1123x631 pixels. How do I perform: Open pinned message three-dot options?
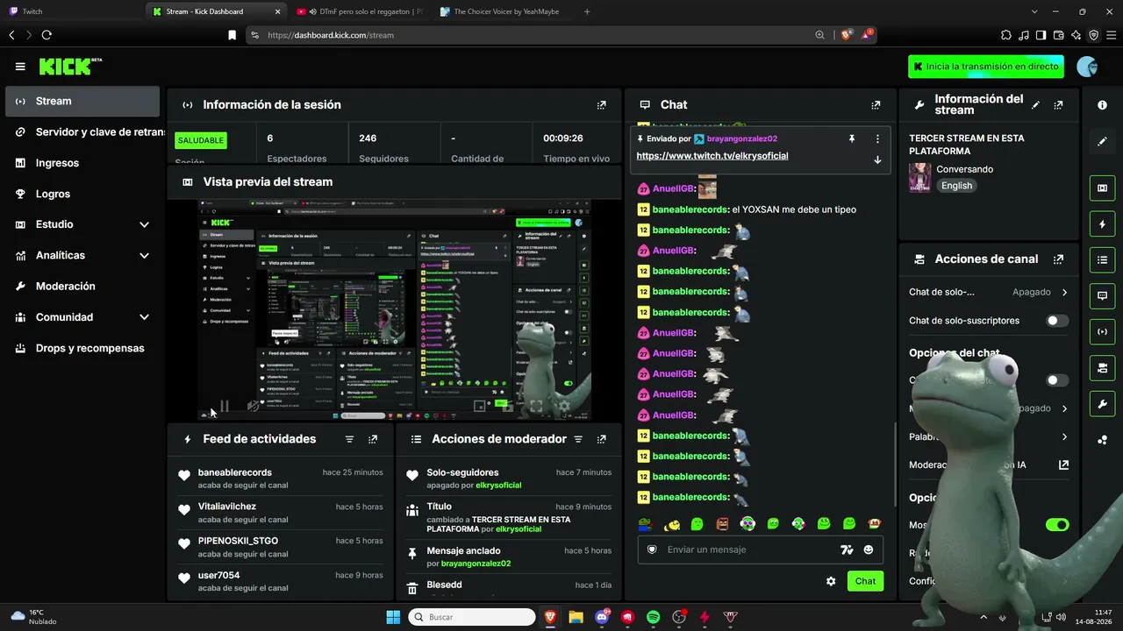pyautogui.click(x=877, y=138)
